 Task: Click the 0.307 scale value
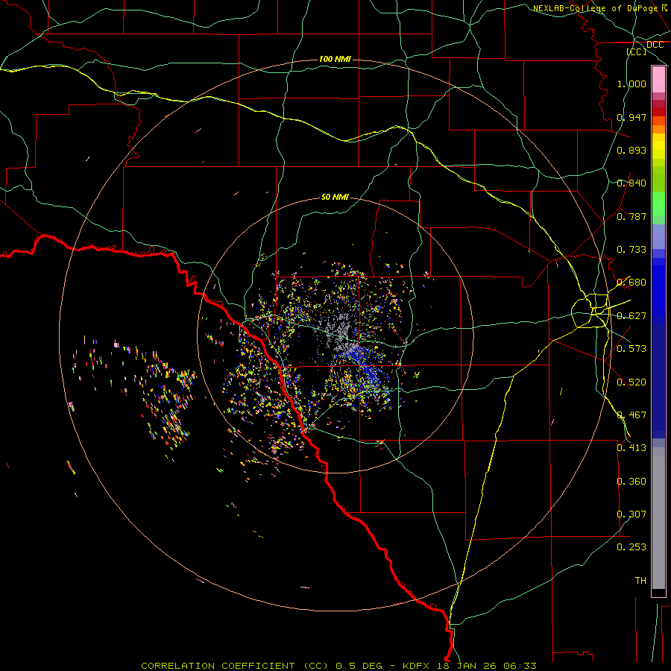[631, 514]
